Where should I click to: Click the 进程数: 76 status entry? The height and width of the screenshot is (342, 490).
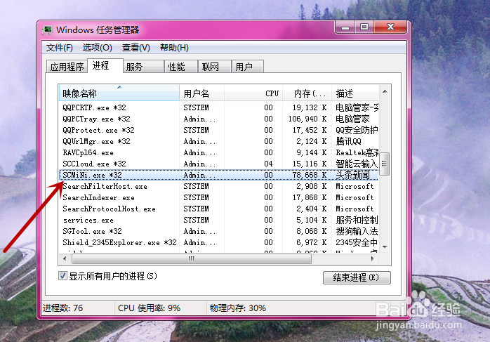(62, 308)
